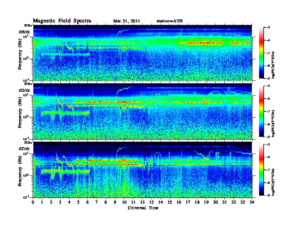The height and width of the screenshot is (232, 300).
Task: Click the 32Hz label atop the dH/dt panel
Action: (28, 25)
